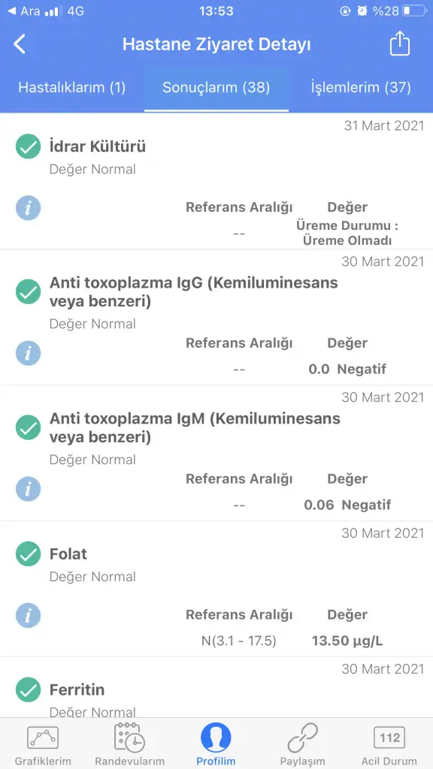Image resolution: width=433 pixels, height=769 pixels.
Task: Open info icon for Folat result
Action: click(28, 616)
